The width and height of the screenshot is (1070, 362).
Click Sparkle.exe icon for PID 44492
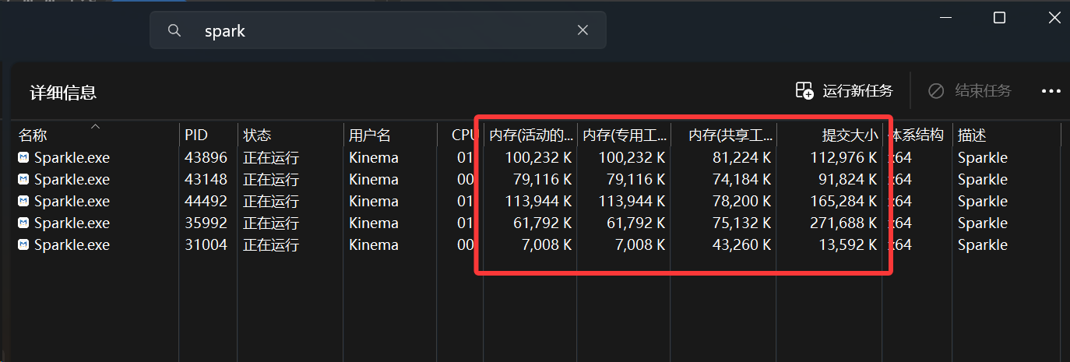pos(23,201)
